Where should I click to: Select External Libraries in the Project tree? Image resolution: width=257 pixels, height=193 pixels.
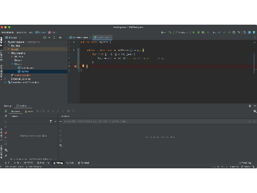pos(21,79)
